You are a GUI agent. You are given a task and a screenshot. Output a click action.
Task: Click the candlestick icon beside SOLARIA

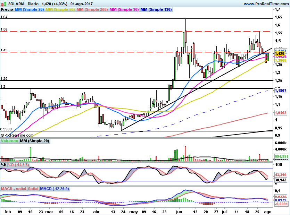4,3
